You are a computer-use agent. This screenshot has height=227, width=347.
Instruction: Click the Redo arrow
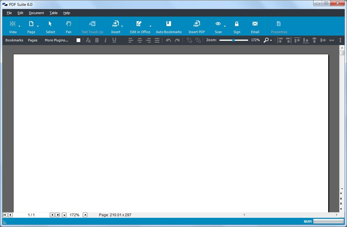(177, 40)
